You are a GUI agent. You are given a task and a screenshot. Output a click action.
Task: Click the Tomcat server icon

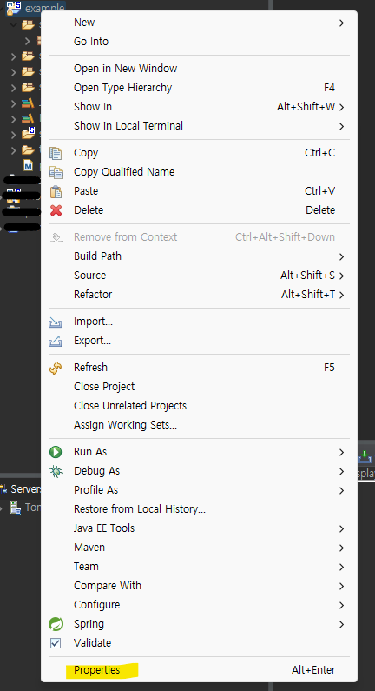(16, 508)
